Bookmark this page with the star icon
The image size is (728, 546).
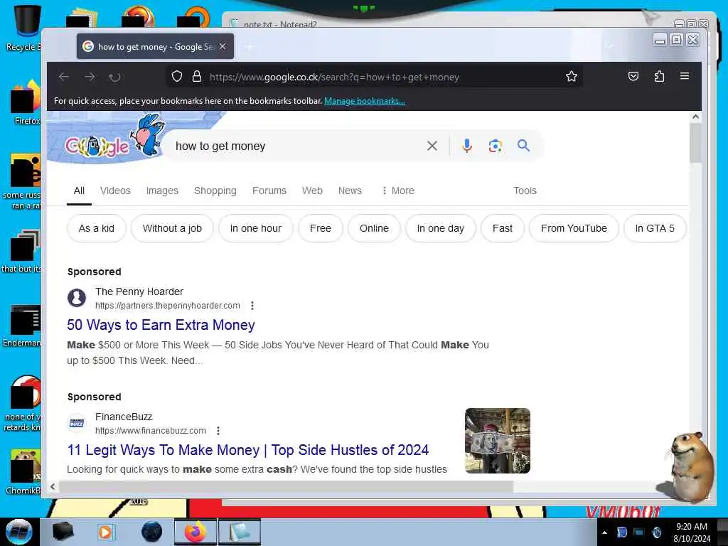572,76
